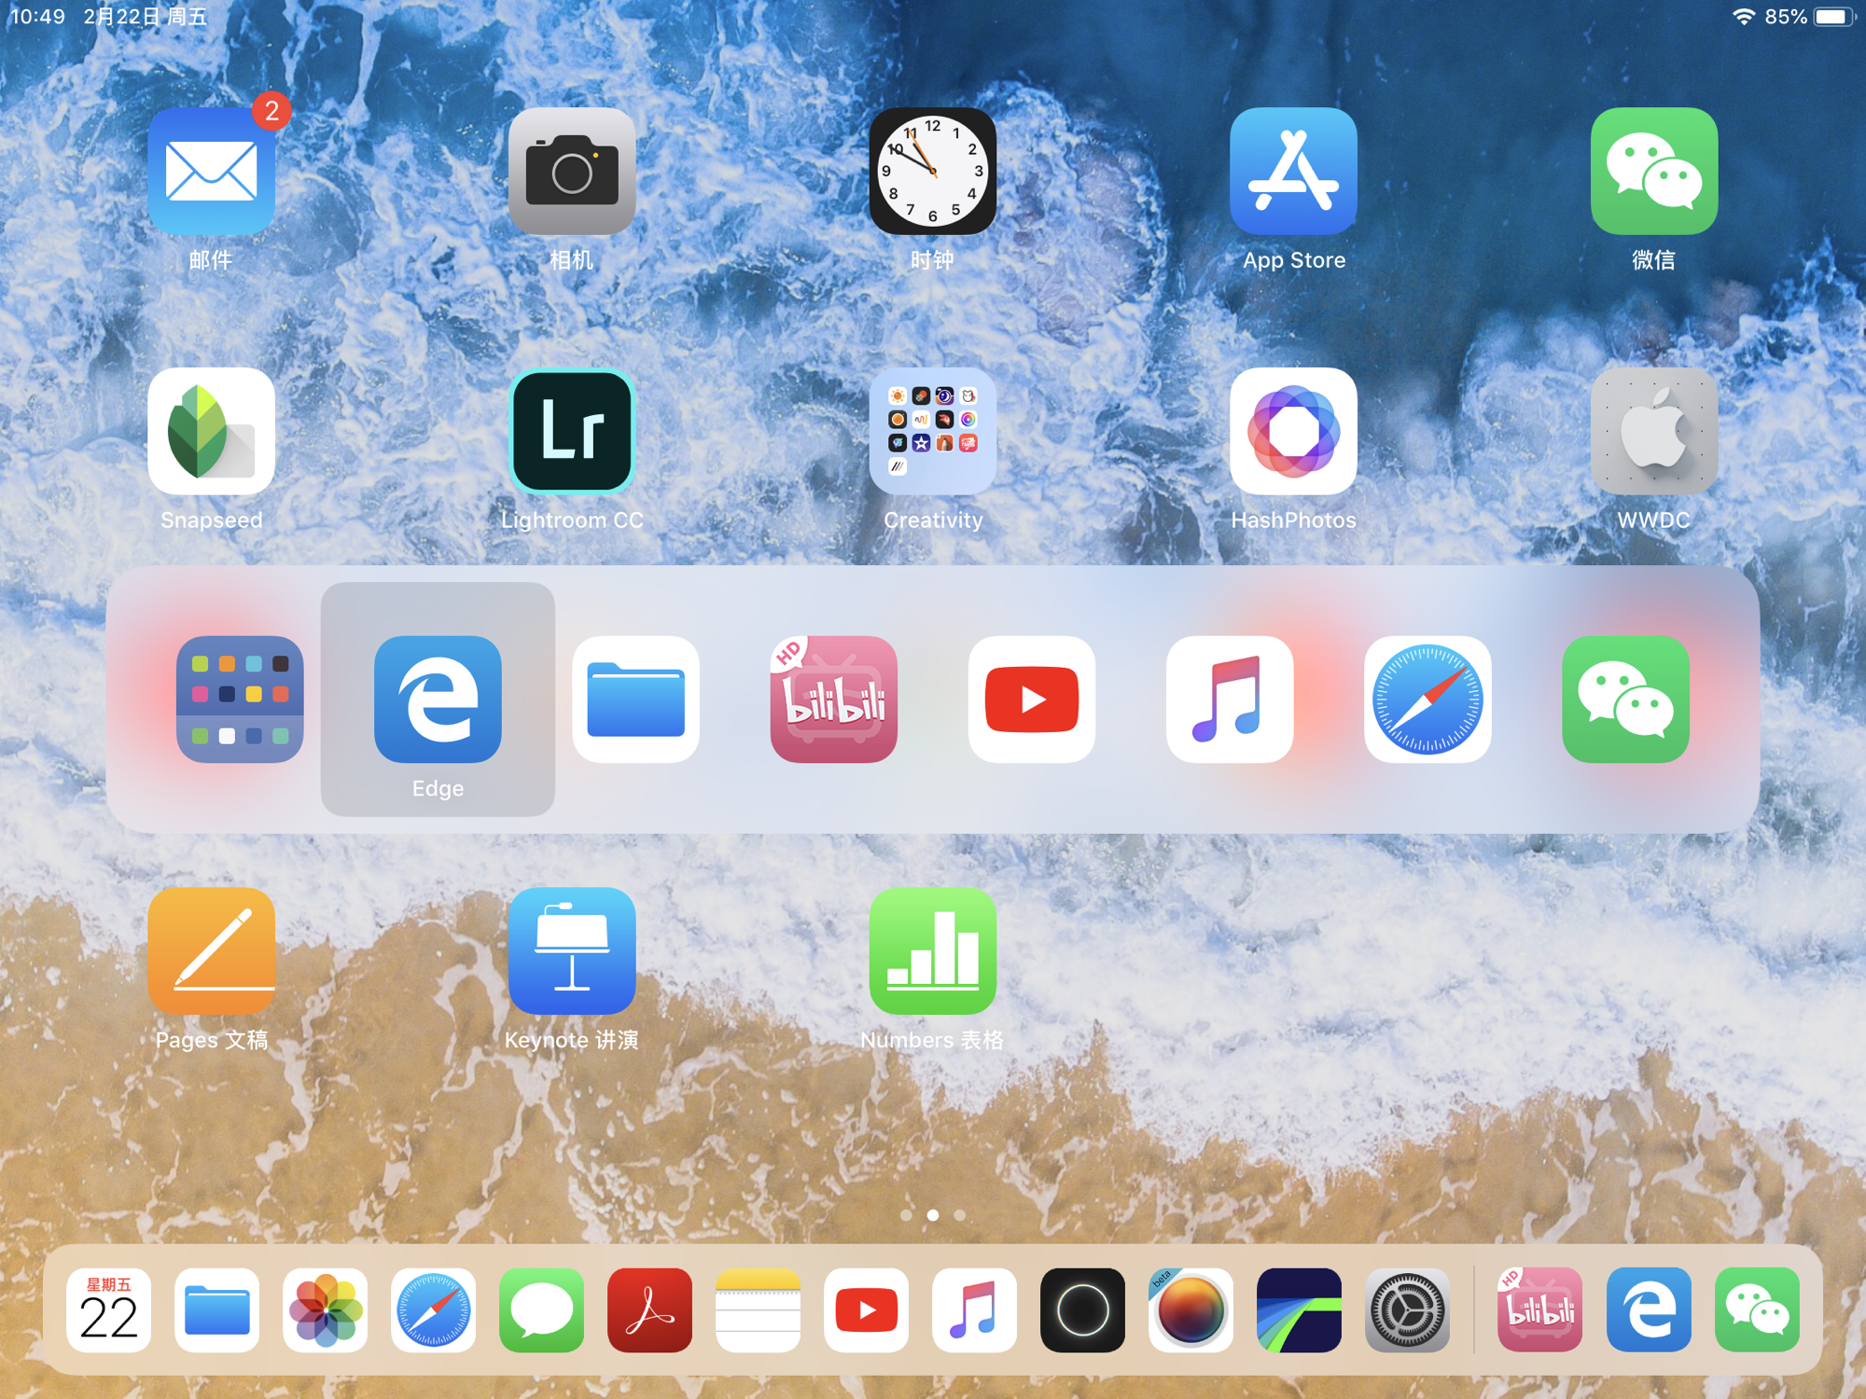Select YouTube in the switcher bar
Viewport: 1866px width, 1399px height.
click(x=1031, y=699)
